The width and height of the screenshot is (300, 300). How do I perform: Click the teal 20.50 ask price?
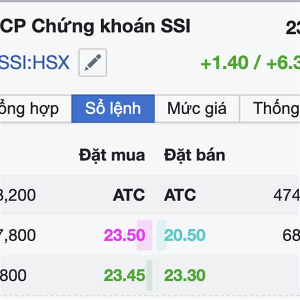tap(184, 235)
